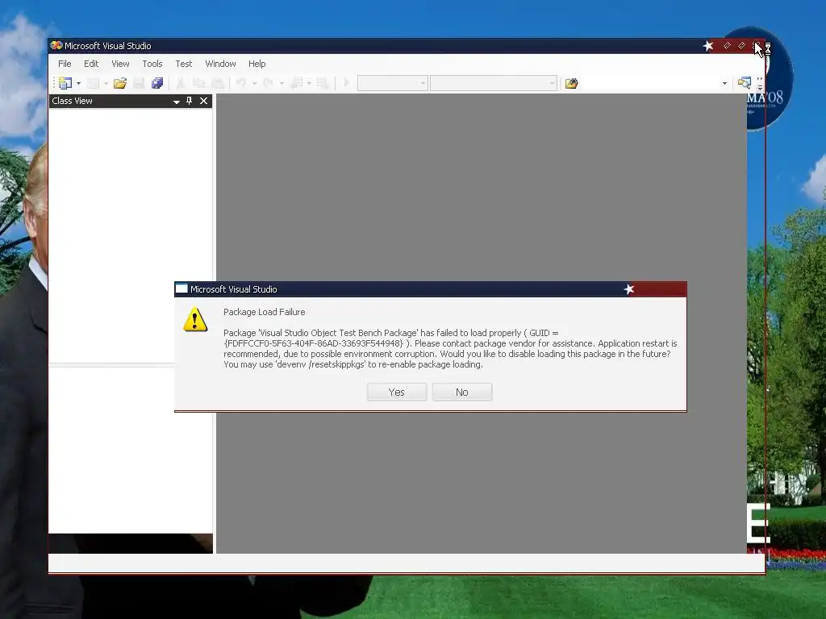Click the Start Debugging play icon
826x619 pixels.
pyautogui.click(x=347, y=83)
